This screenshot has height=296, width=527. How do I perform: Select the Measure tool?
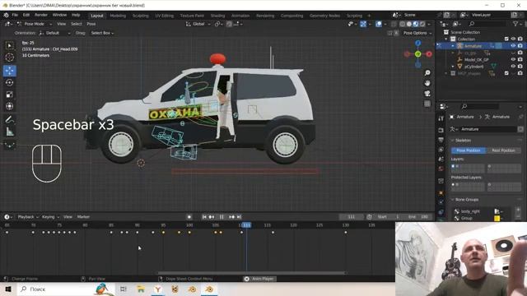[9, 132]
